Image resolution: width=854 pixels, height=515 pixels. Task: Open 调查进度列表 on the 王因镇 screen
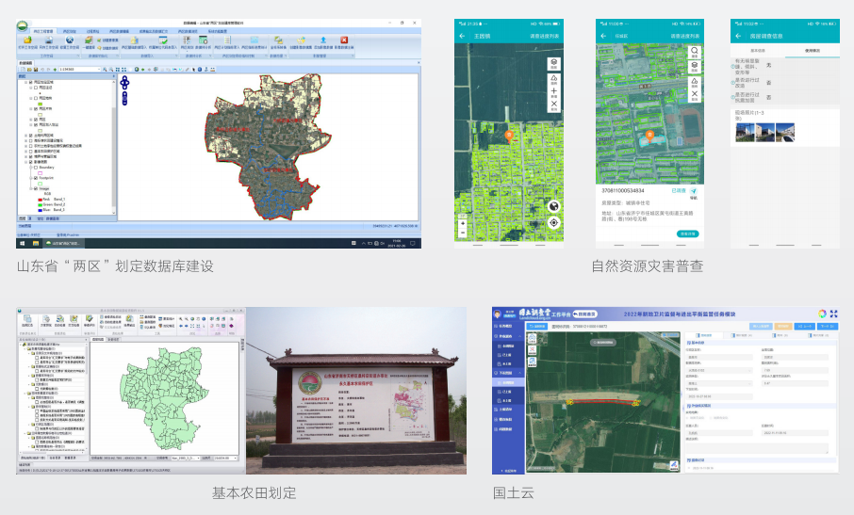point(545,36)
